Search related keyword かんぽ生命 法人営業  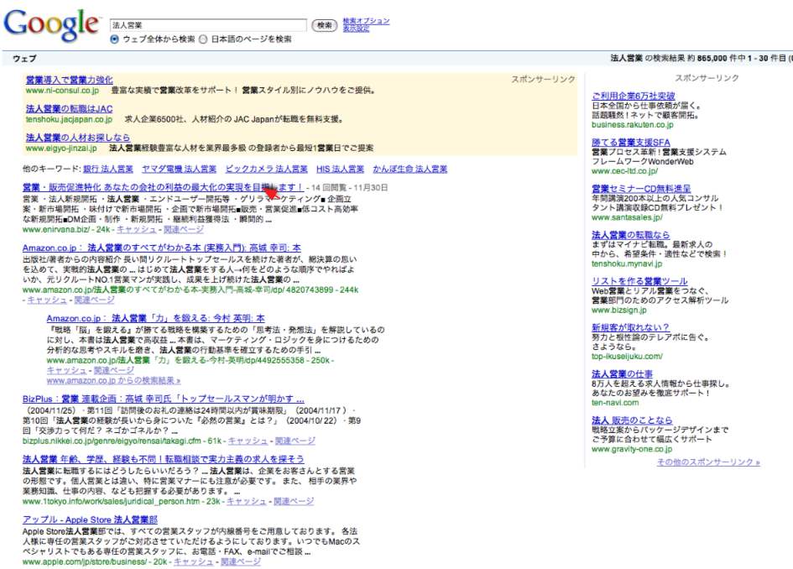pos(410,169)
